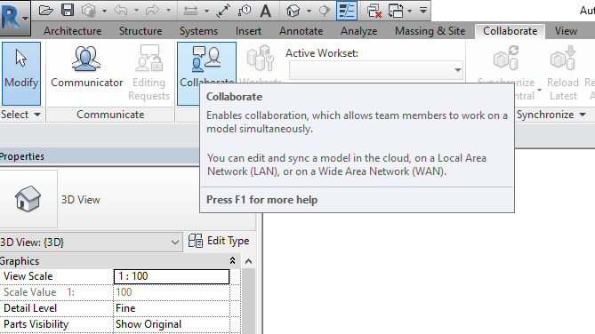Click the 3D View house thumbnail
Screen dimensions: 595x334
point(28,199)
